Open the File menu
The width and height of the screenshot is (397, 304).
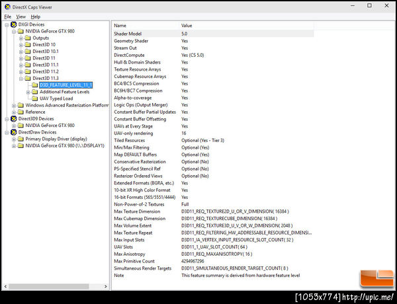[7, 17]
